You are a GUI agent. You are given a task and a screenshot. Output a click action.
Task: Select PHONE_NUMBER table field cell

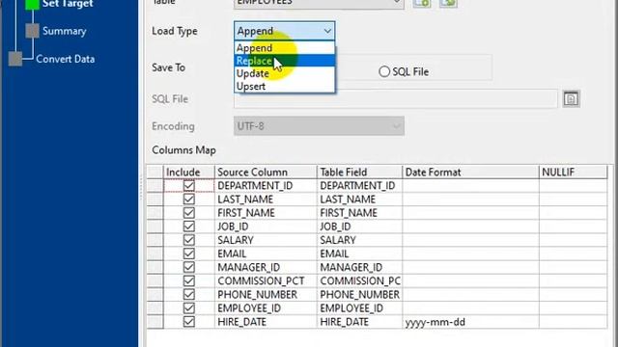tap(359, 294)
